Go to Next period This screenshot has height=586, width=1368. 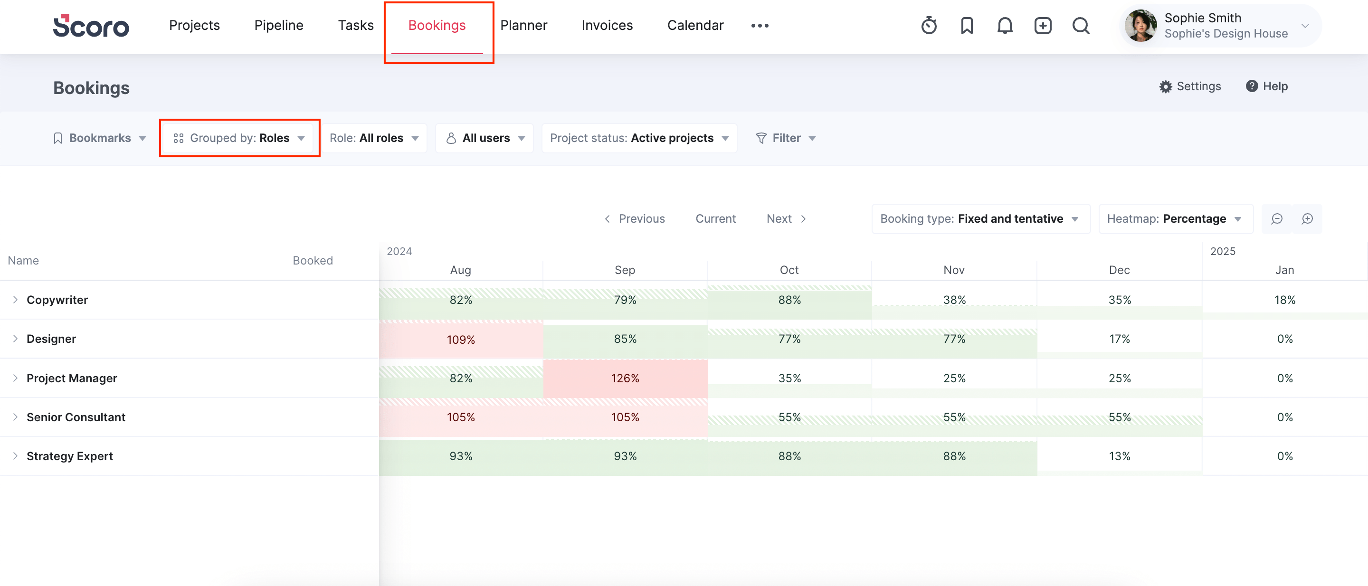tap(787, 219)
